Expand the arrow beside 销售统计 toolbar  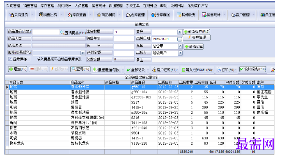(225, 15)
